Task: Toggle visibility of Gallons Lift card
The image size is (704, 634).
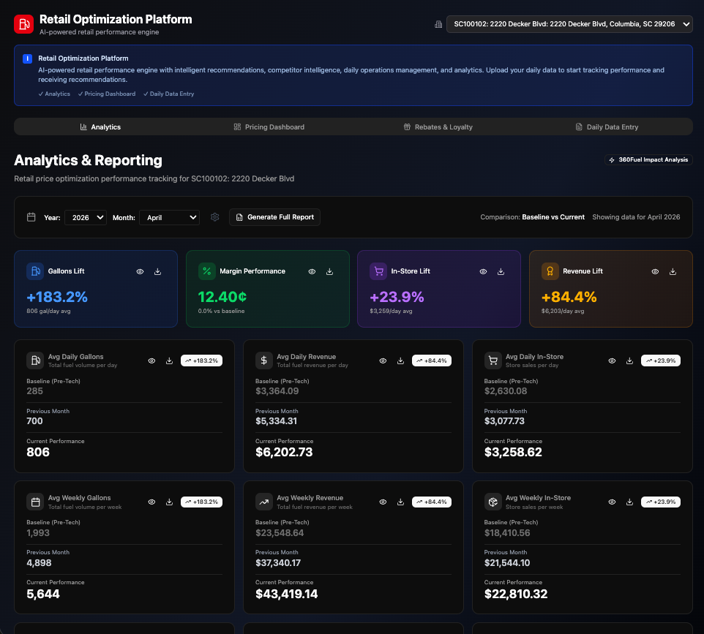Action: point(140,271)
